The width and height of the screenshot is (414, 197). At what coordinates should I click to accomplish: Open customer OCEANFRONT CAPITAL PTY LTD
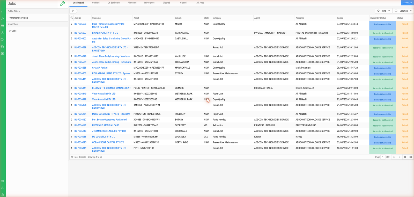(x=108, y=142)
